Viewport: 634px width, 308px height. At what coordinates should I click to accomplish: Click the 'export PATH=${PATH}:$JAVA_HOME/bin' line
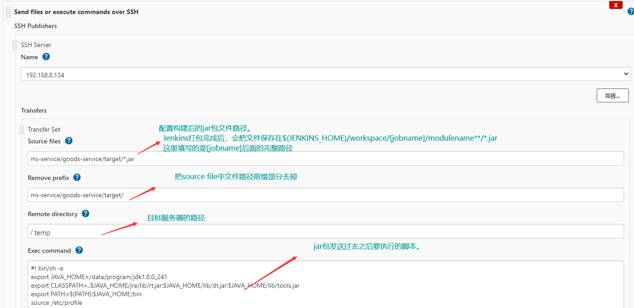(x=86, y=294)
